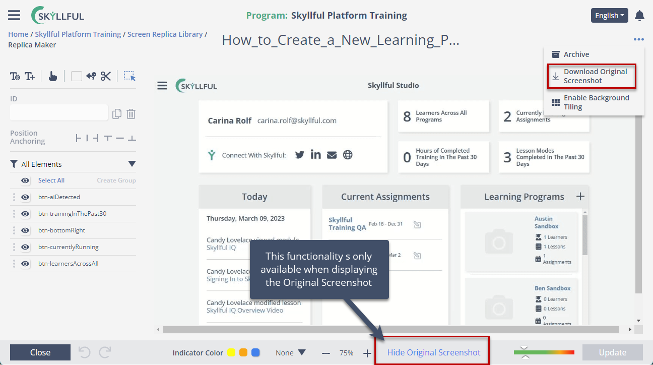Set position anchoring to left edge
Image resolution: width=653 pixels, height=365 pixels.
[79, 138]
